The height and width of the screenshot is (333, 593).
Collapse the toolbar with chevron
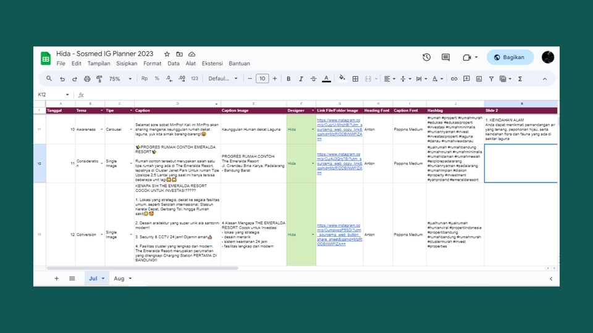(x=545, y=79)
